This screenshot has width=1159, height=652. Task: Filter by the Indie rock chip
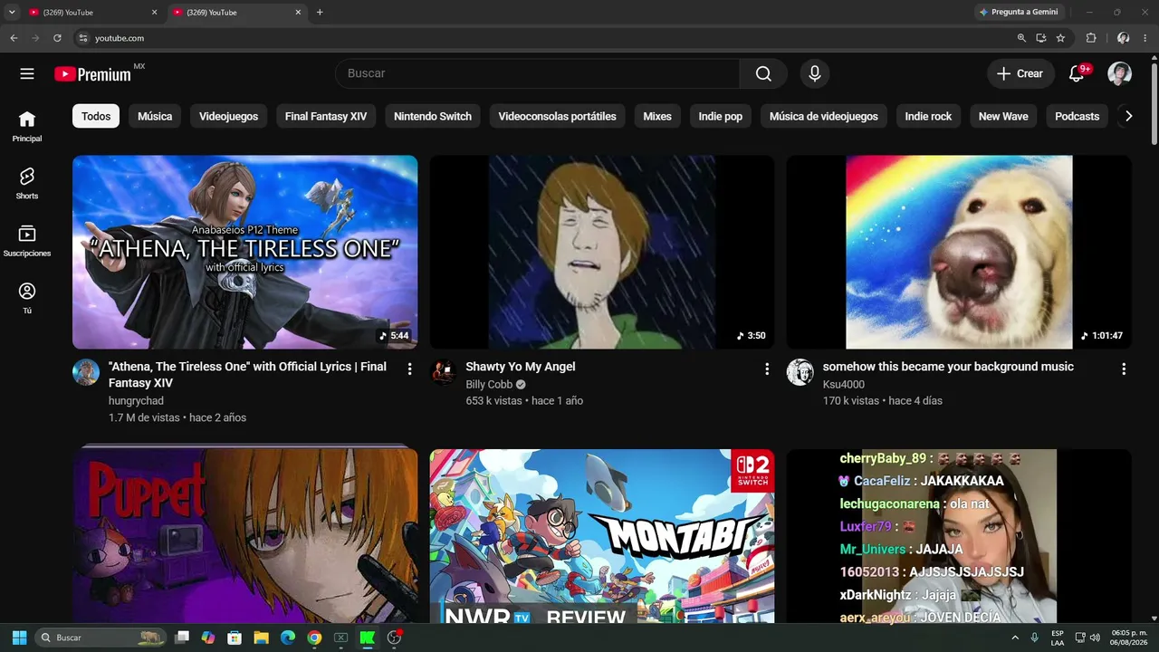pos(928,116)
